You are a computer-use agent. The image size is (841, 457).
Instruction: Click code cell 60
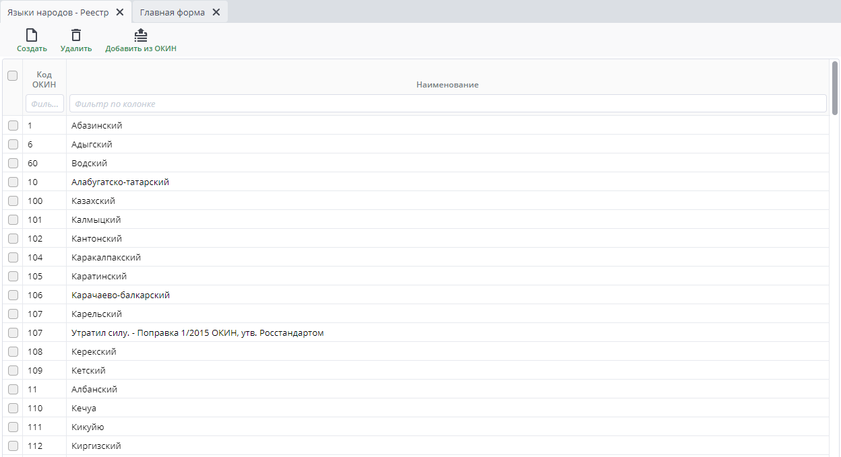click(44, 163)
